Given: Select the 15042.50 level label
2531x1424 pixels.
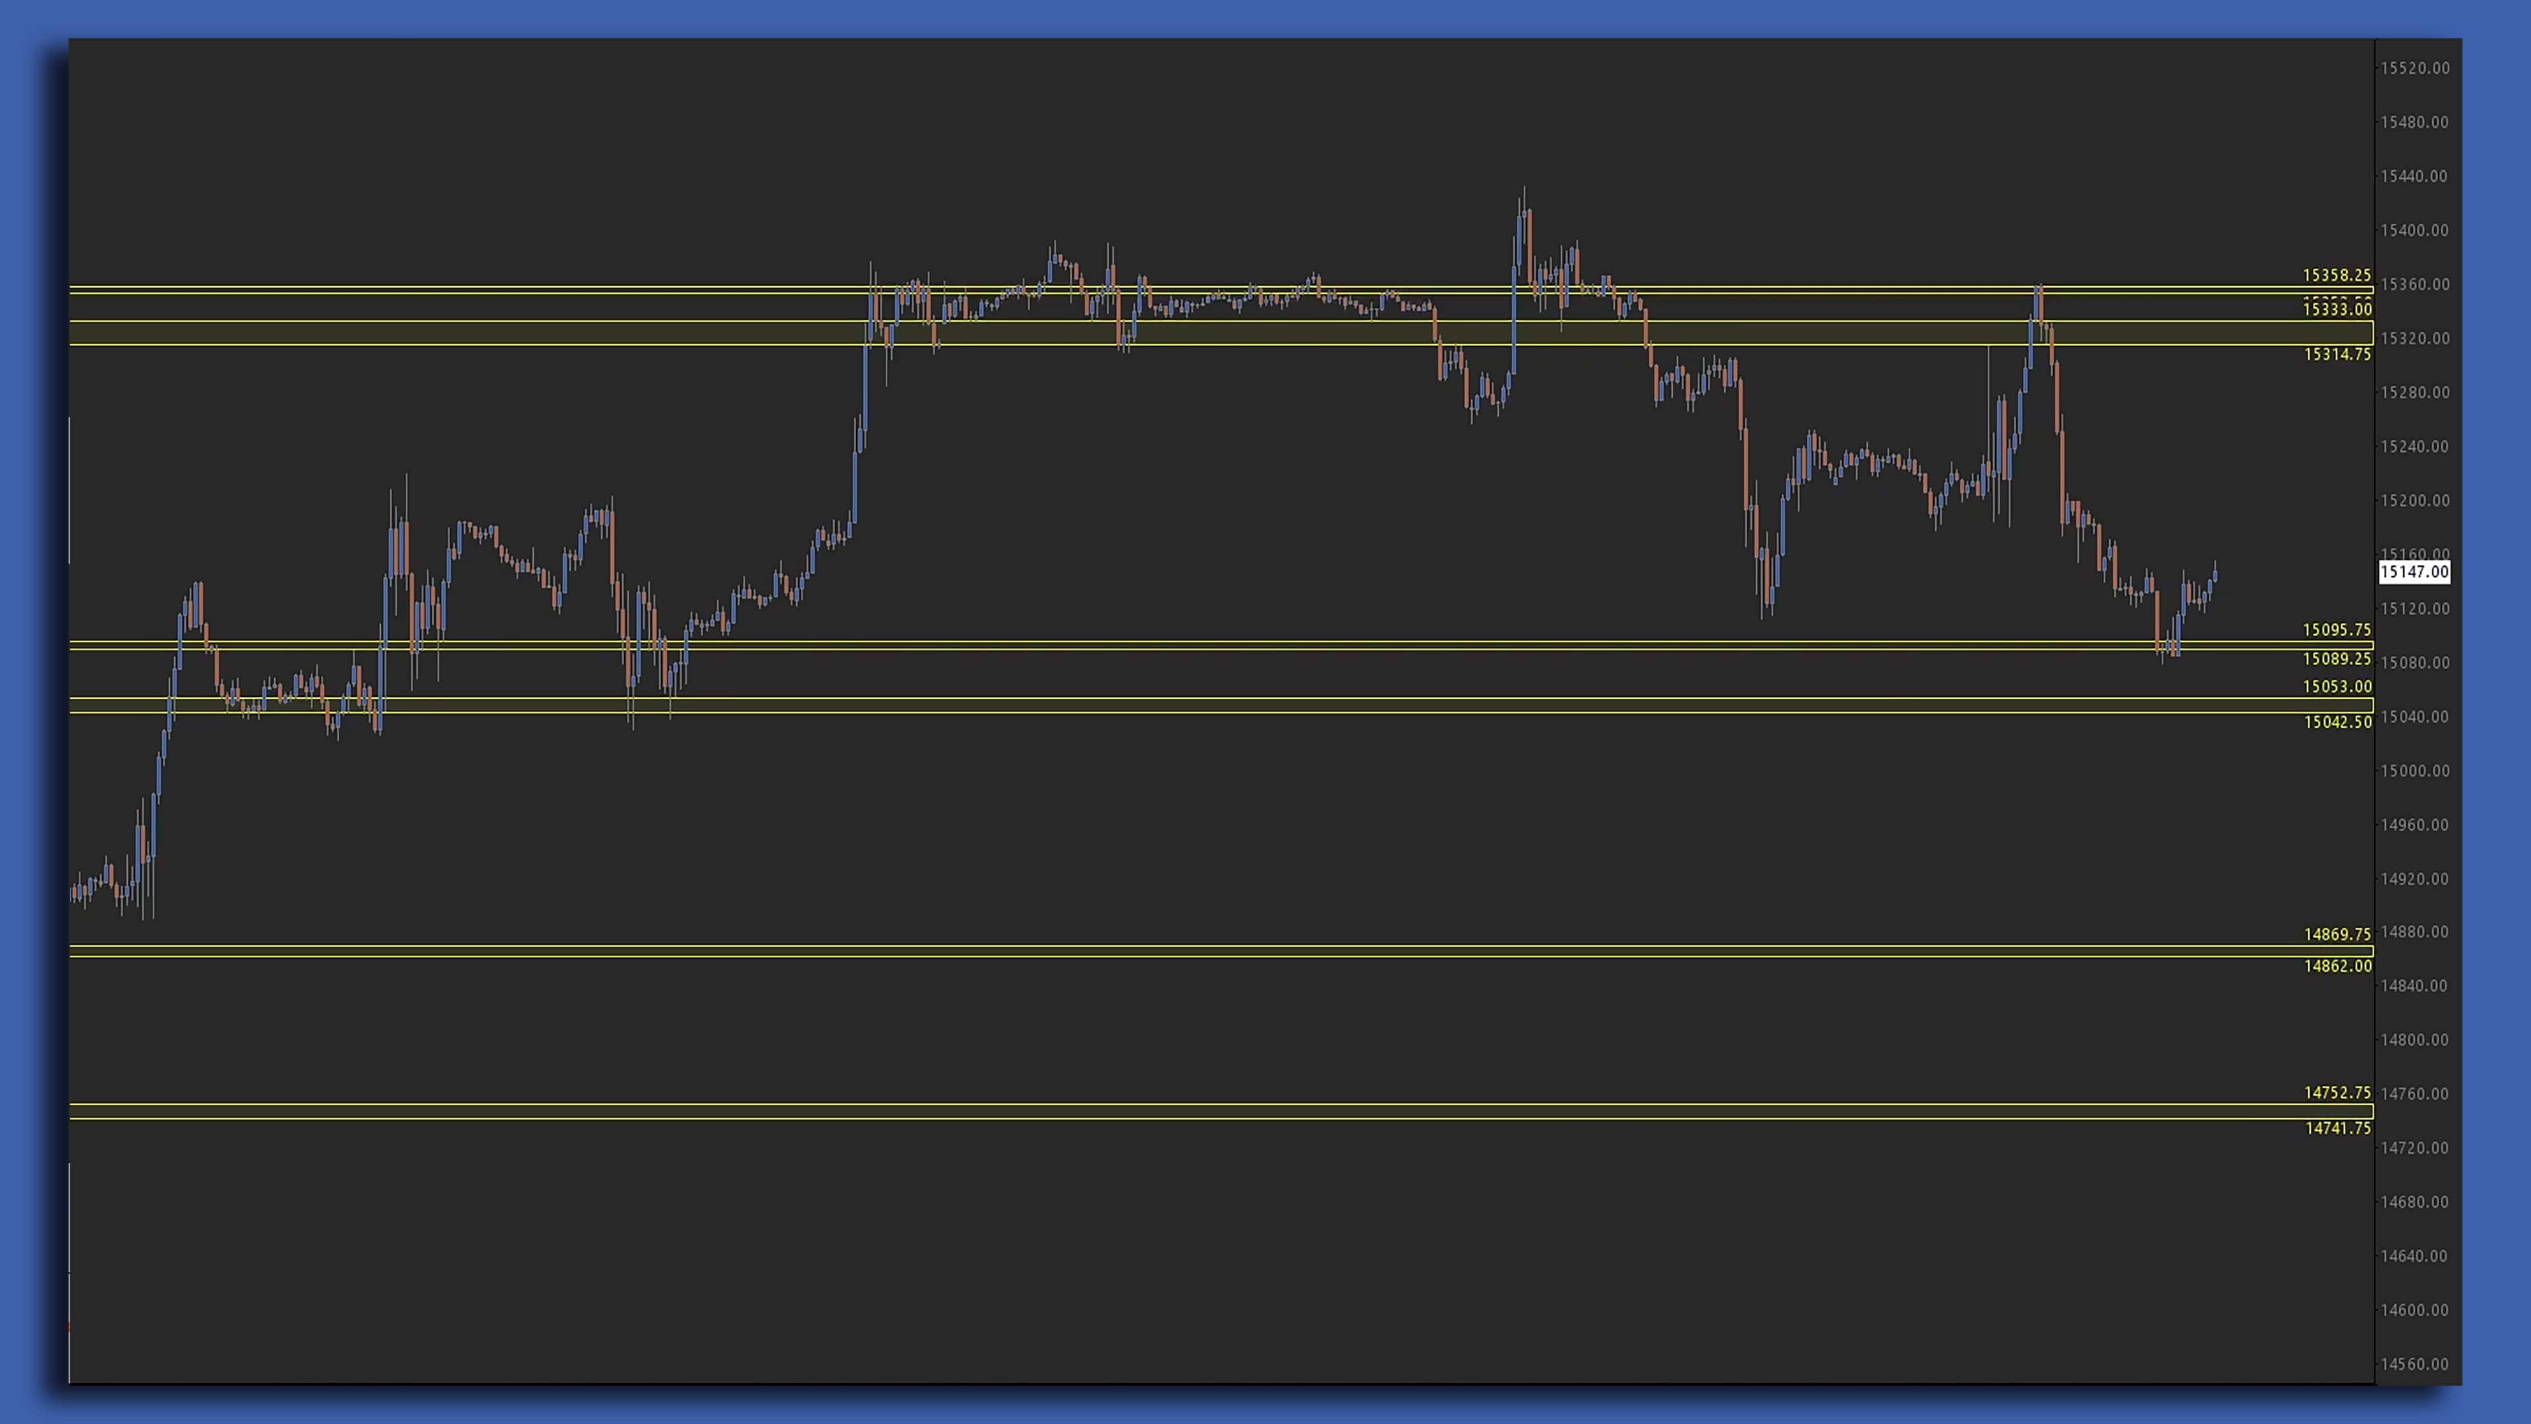Looking at the screenshot, I should pyautogui.click(x=2337, y=723).
